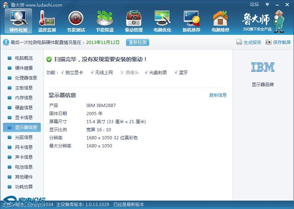Click the product value IBM IBM2887
This screenshot has width=294, height=209.
[101, 106]
